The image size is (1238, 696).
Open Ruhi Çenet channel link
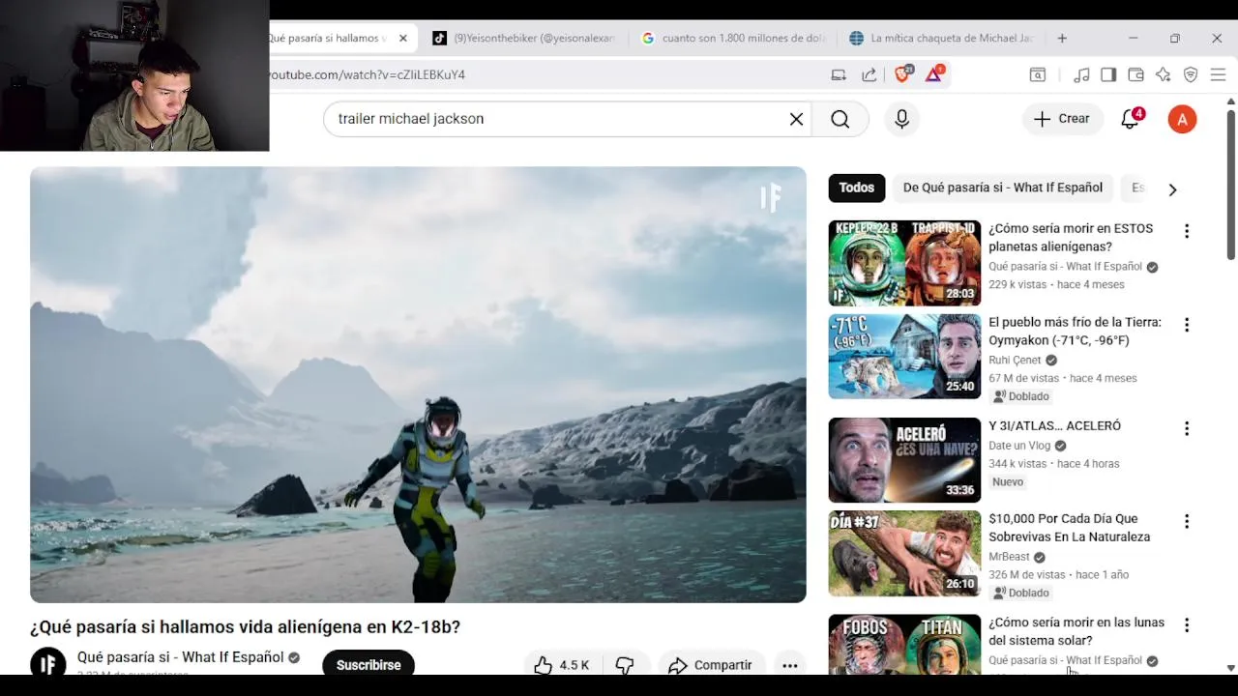(1015, 360)
